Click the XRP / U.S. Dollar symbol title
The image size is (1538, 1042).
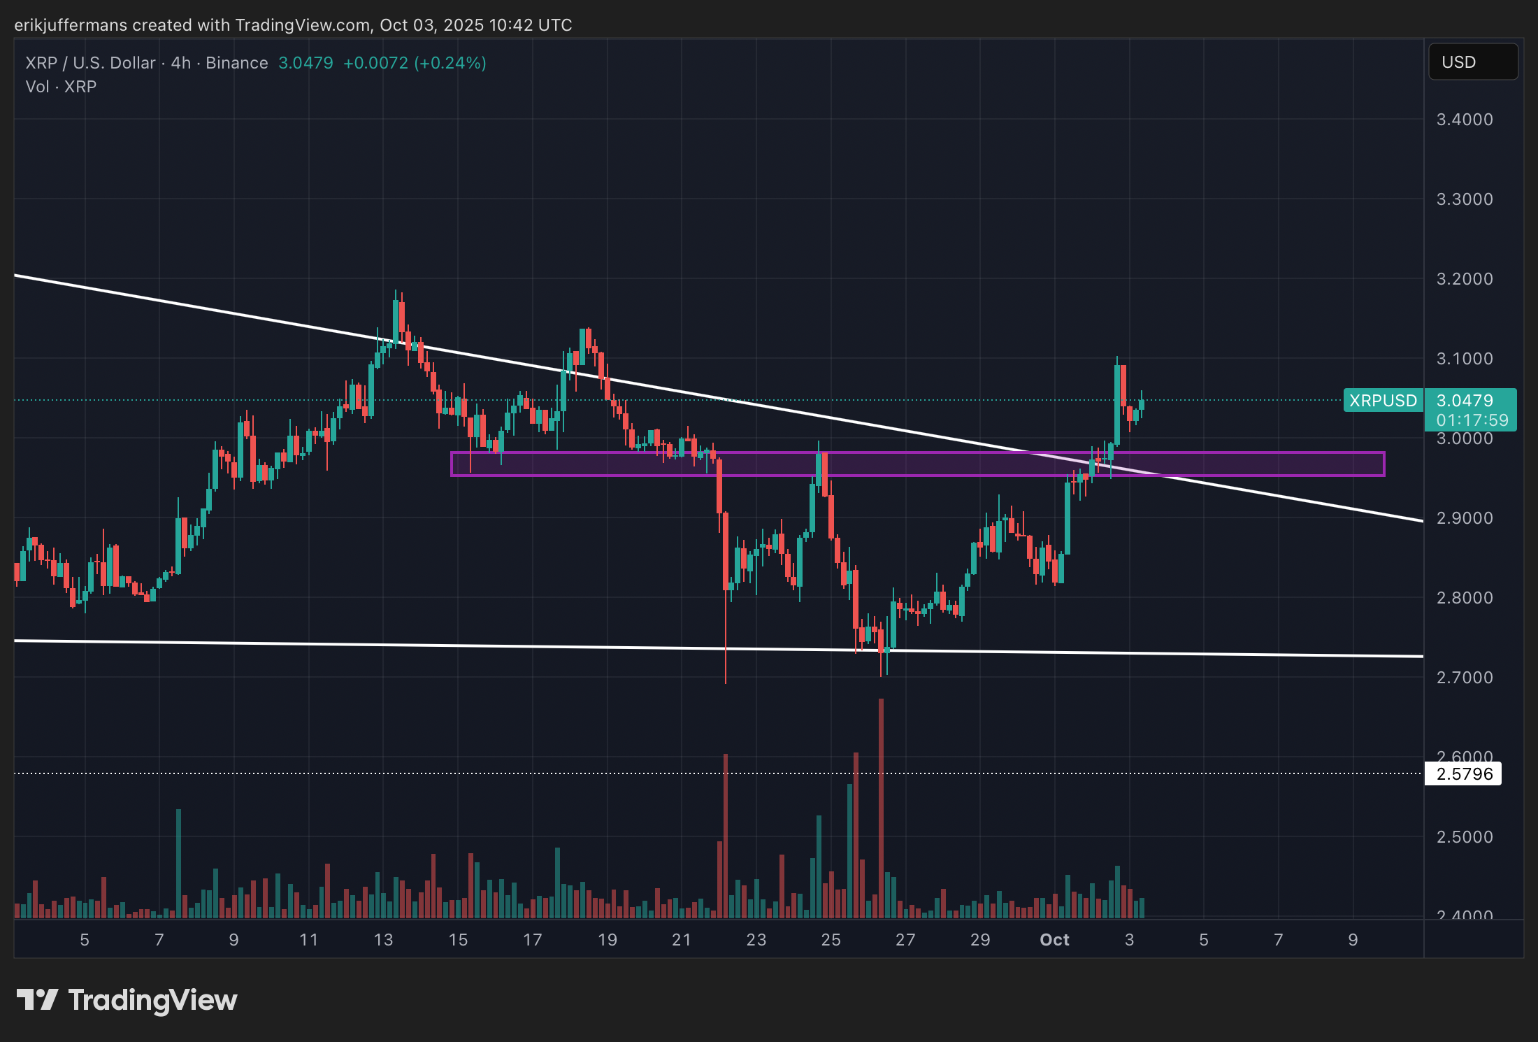(90, 63)
